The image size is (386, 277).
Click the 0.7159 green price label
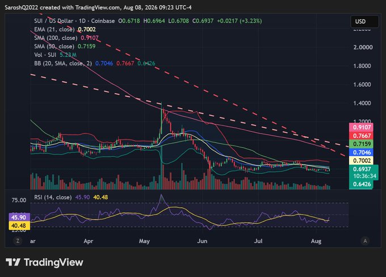click(x=361, y=144)
